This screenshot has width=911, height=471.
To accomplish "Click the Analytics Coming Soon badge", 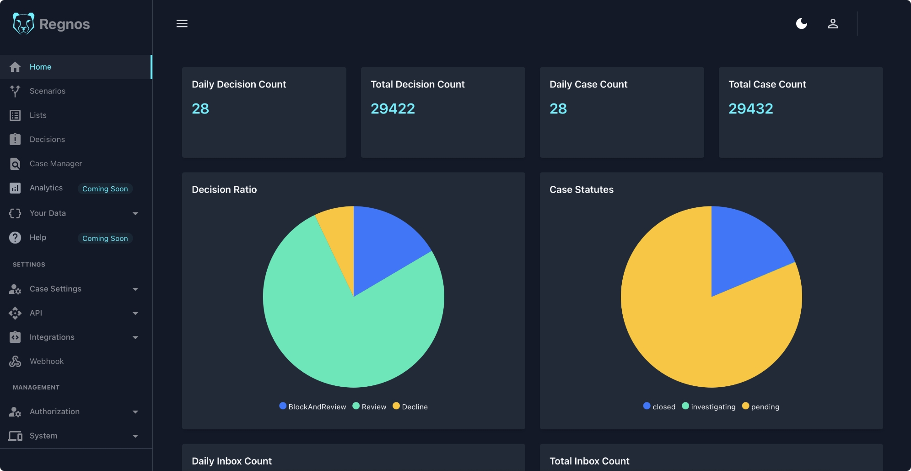I will pos(105,189).
